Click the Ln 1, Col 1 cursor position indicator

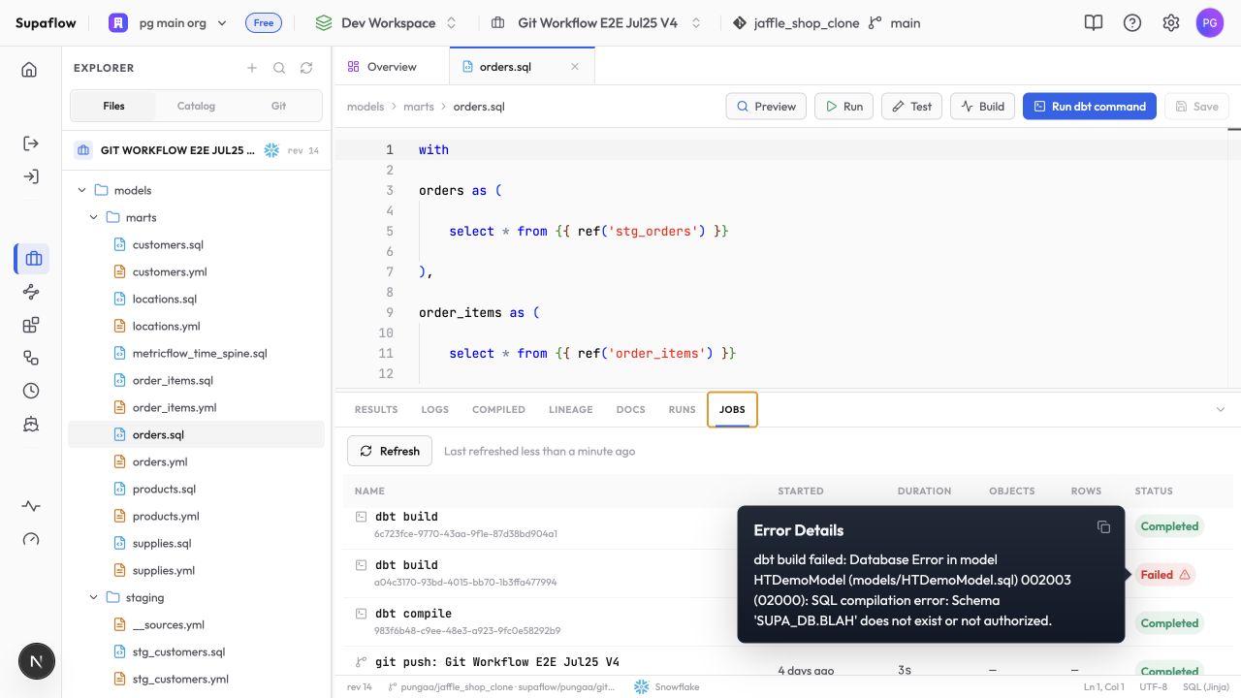click(1104, 686)
